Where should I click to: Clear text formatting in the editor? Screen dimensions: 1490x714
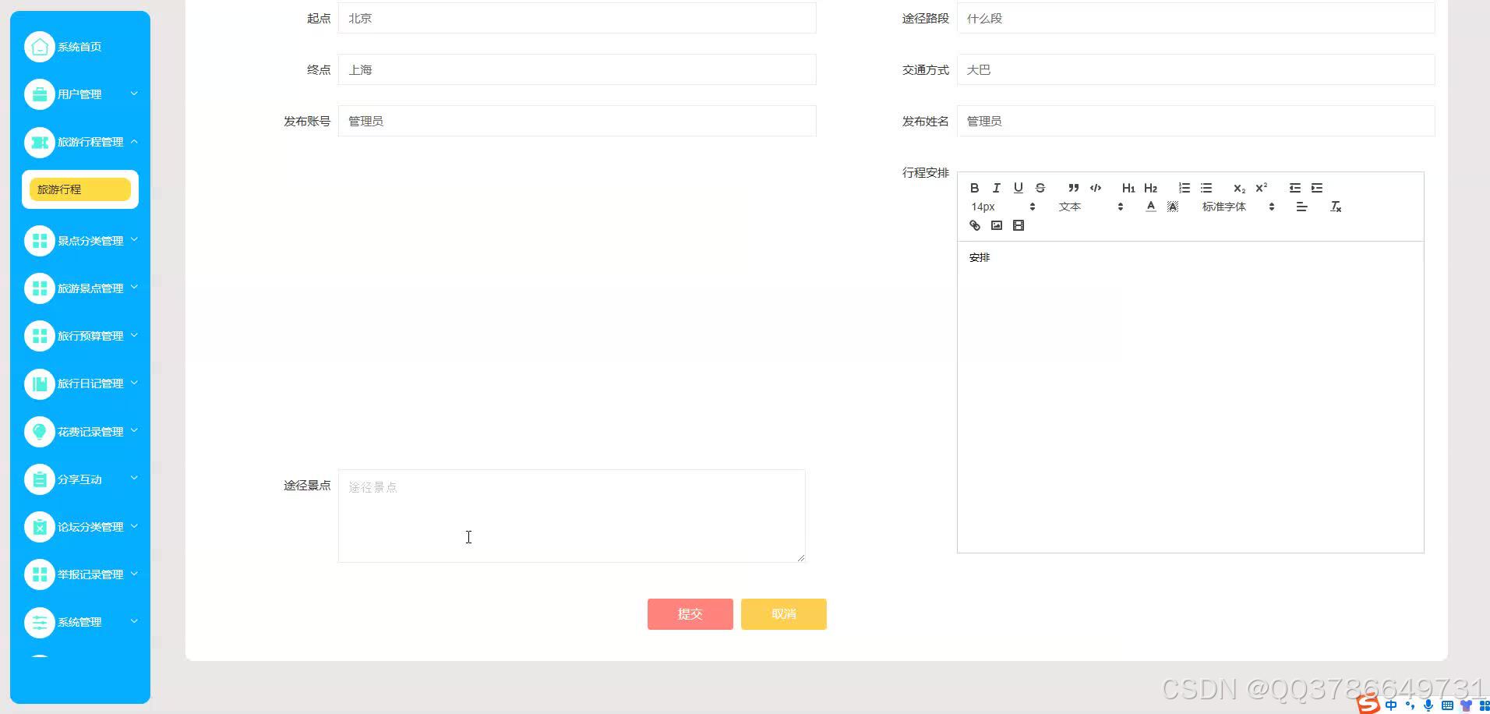(x=1335, y=207)
